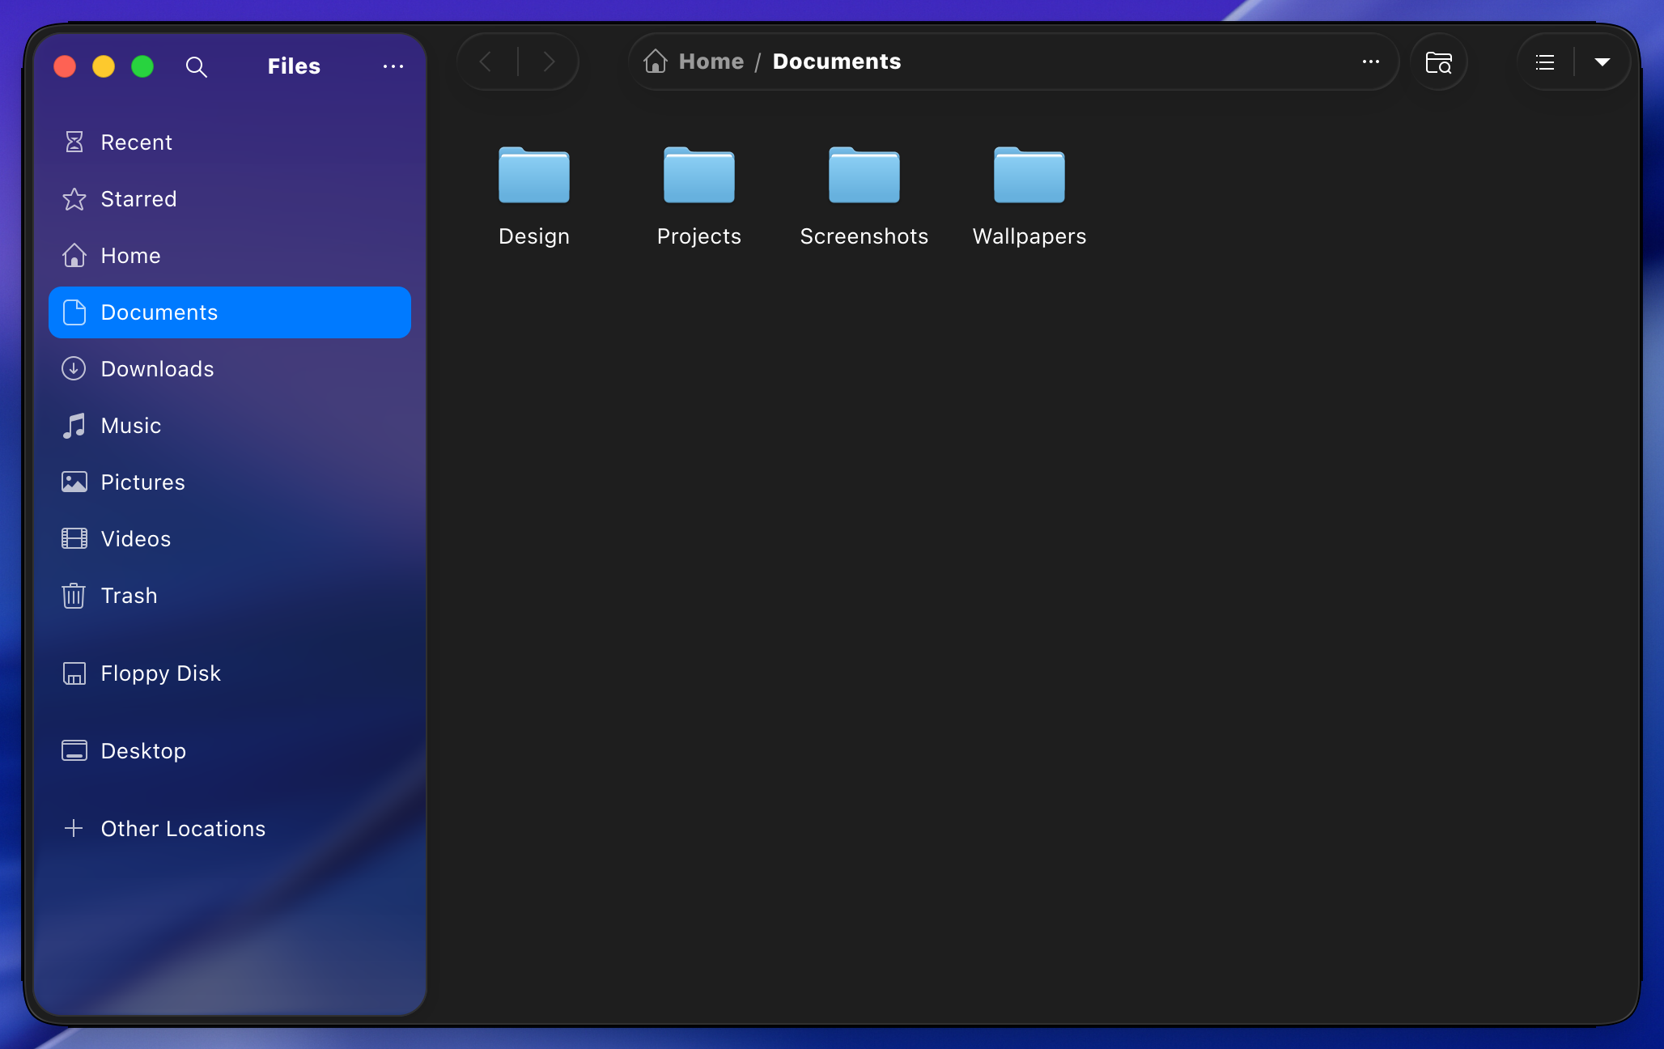This screenshot has height=1049, width=1664.
Task: Open Floppy Disk in the sidebar
Action: point(230,673)
